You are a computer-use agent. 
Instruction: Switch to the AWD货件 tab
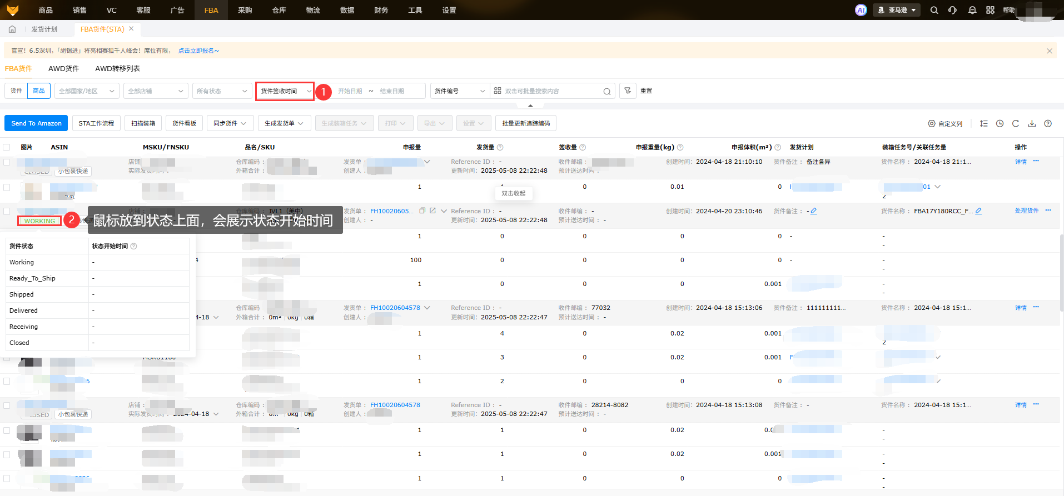(x=63, y=69)
